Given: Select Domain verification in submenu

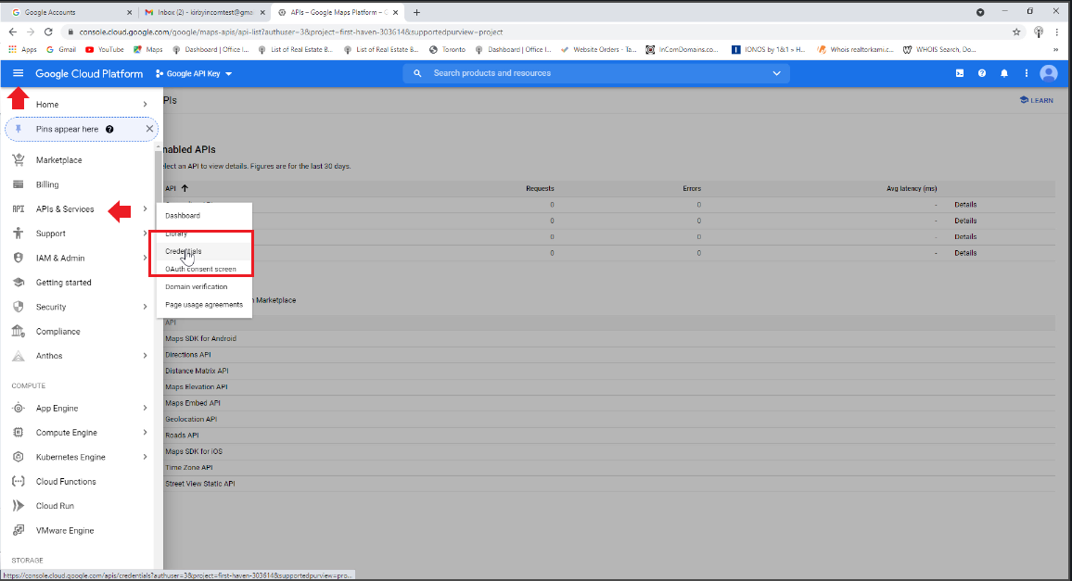Looking at the screenshot, I should tap(196, 286).
